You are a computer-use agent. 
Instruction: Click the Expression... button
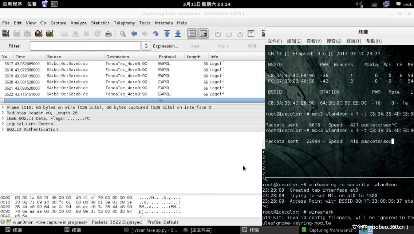[x=165, y=46]
